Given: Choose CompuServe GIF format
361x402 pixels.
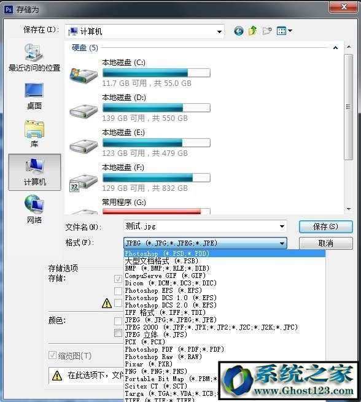Looking at the screenshot, I should (224, 276).
